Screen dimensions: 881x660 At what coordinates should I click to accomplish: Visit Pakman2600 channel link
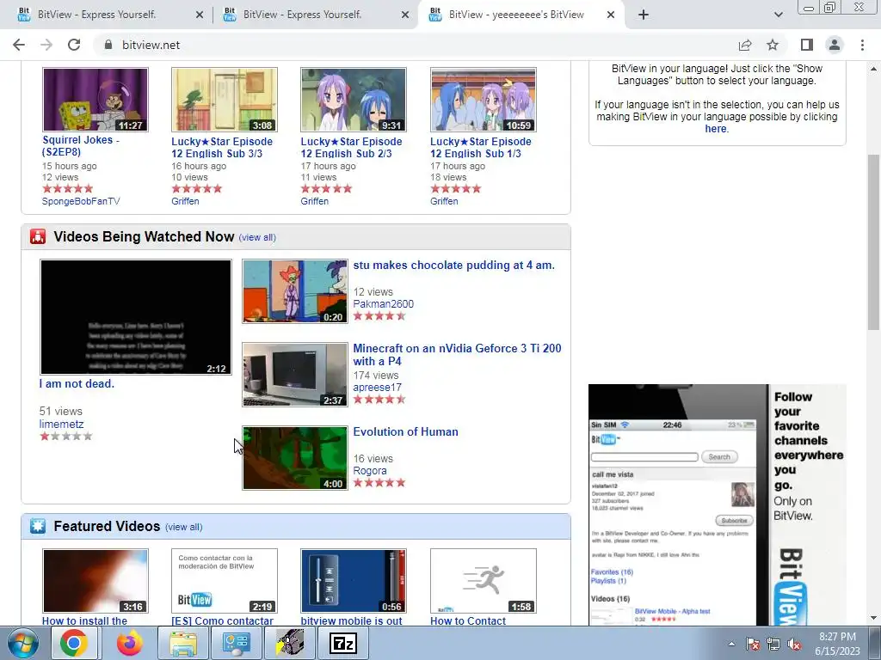pyautogui.click(x=383, y=304)
